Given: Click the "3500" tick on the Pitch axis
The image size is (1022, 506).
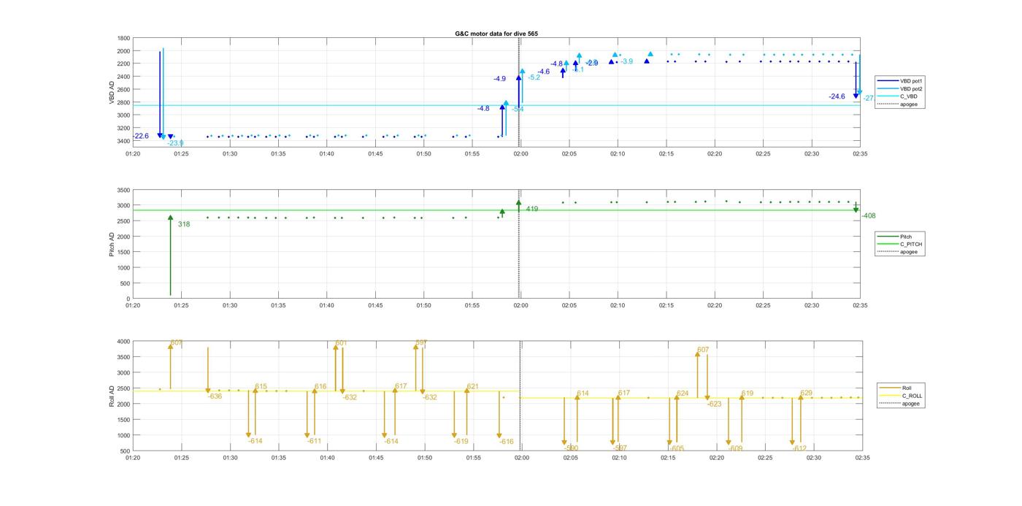Looking at the screenshot, I should [123, 190].
